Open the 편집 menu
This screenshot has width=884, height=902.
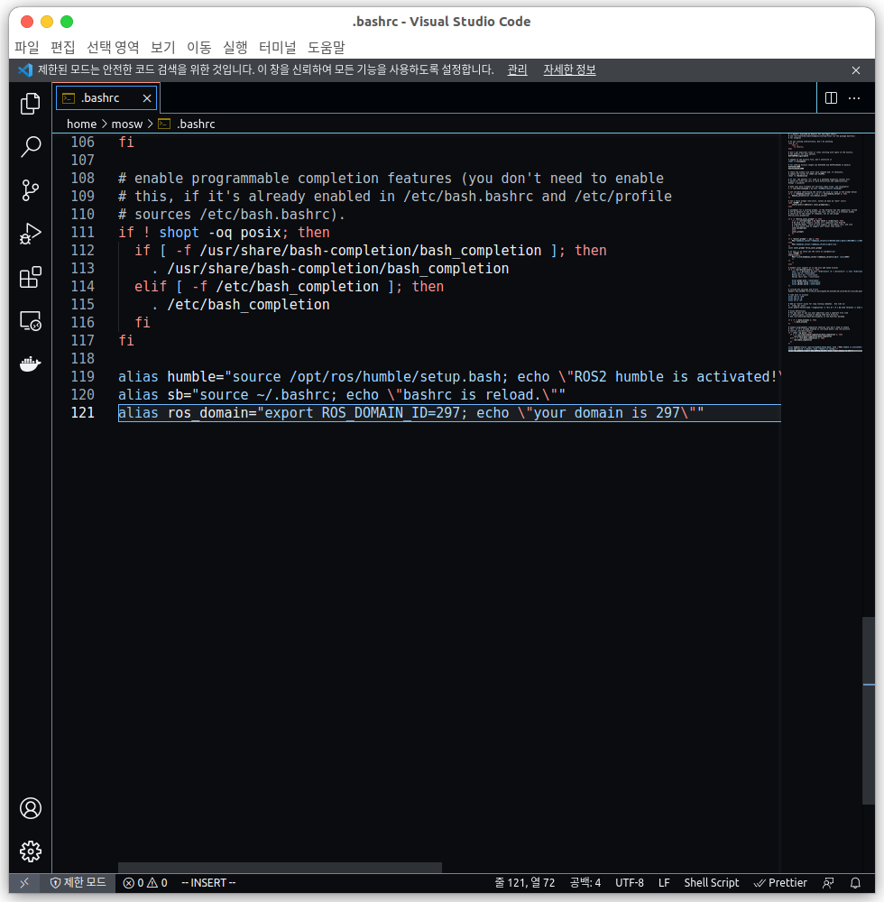pos(62,47)
